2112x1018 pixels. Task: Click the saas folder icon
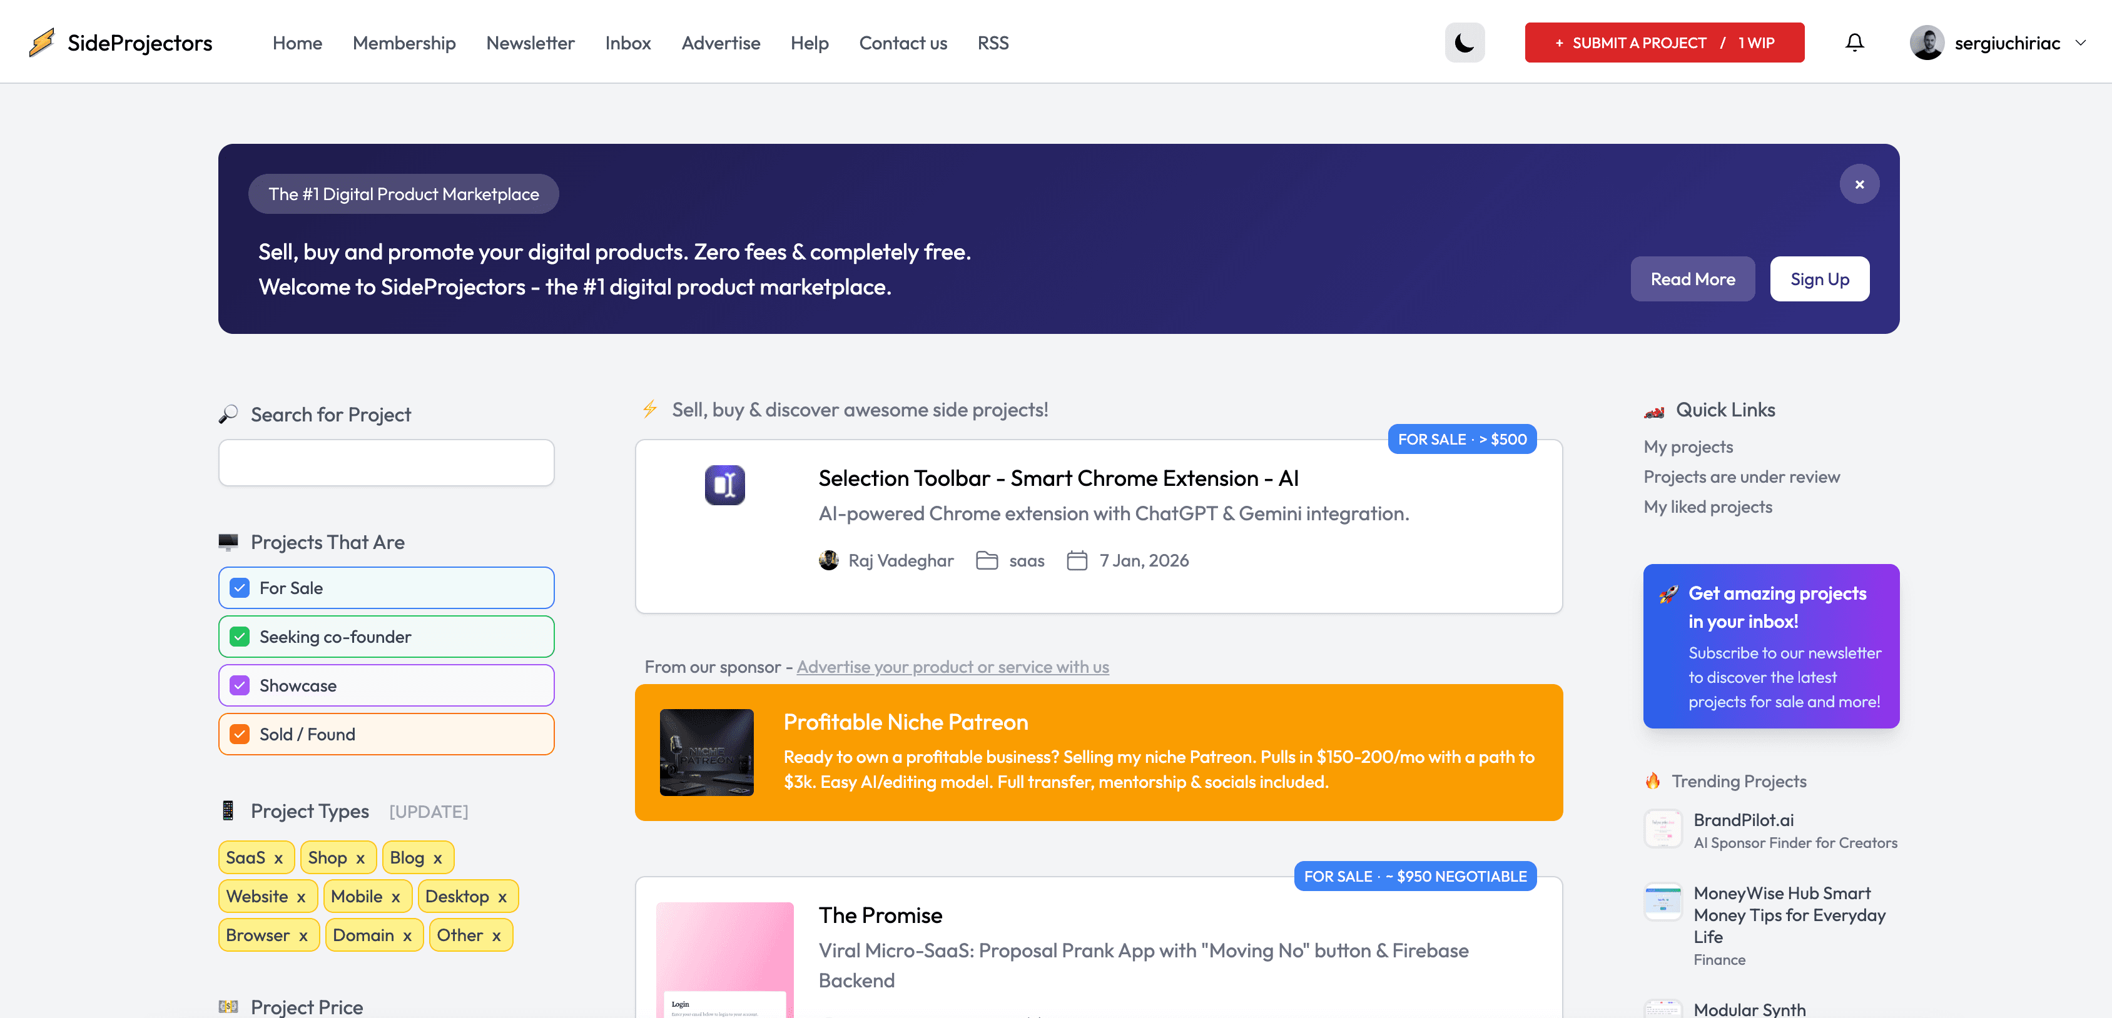987,561
